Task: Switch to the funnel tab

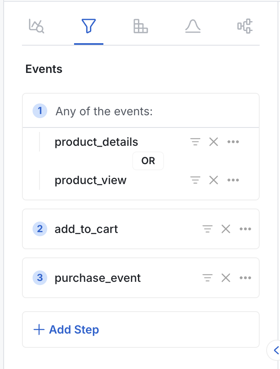Action: (x=88, y=26)
